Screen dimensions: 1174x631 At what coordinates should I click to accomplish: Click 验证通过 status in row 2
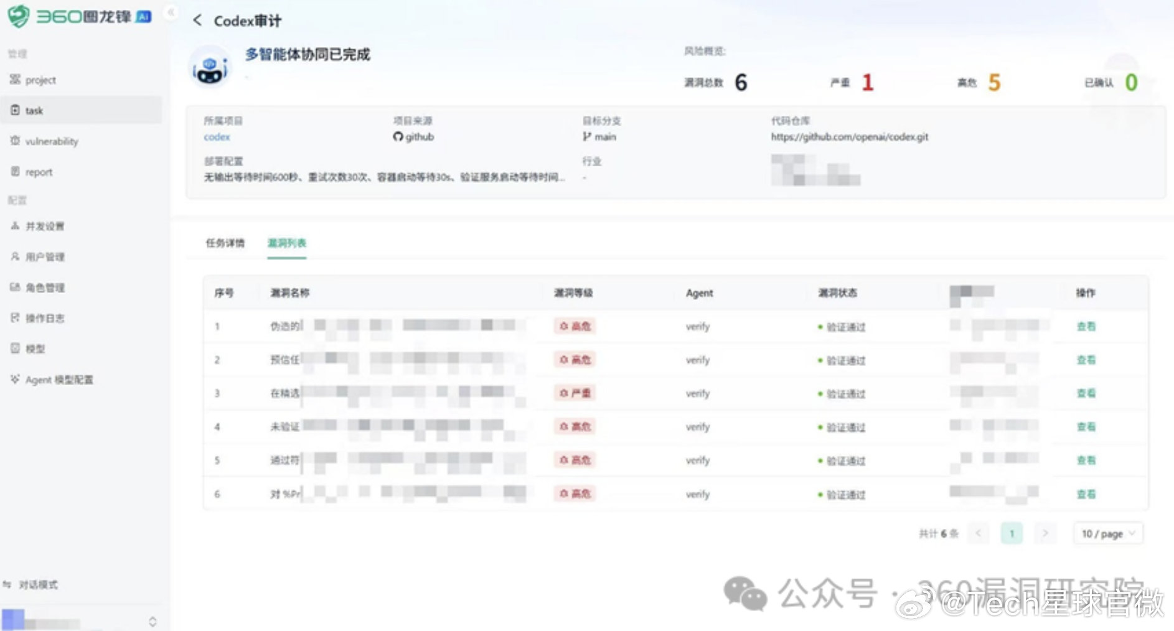(842, 360)
